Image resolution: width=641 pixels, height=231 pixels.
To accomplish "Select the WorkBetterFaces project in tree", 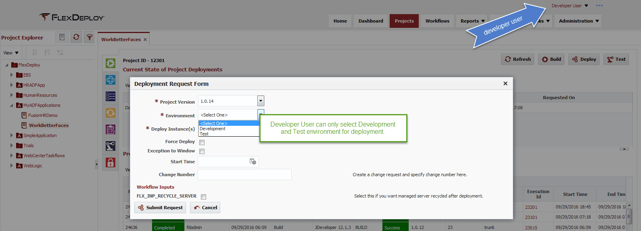I will click(49, 125).
